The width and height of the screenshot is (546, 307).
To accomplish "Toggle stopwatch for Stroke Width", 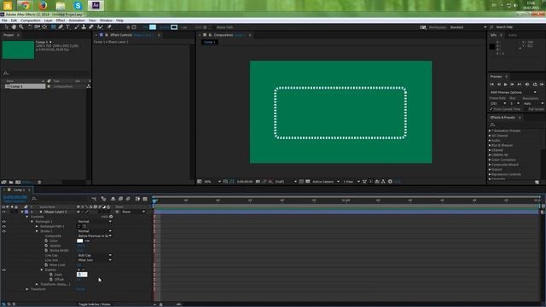I will tap(46, 251).
